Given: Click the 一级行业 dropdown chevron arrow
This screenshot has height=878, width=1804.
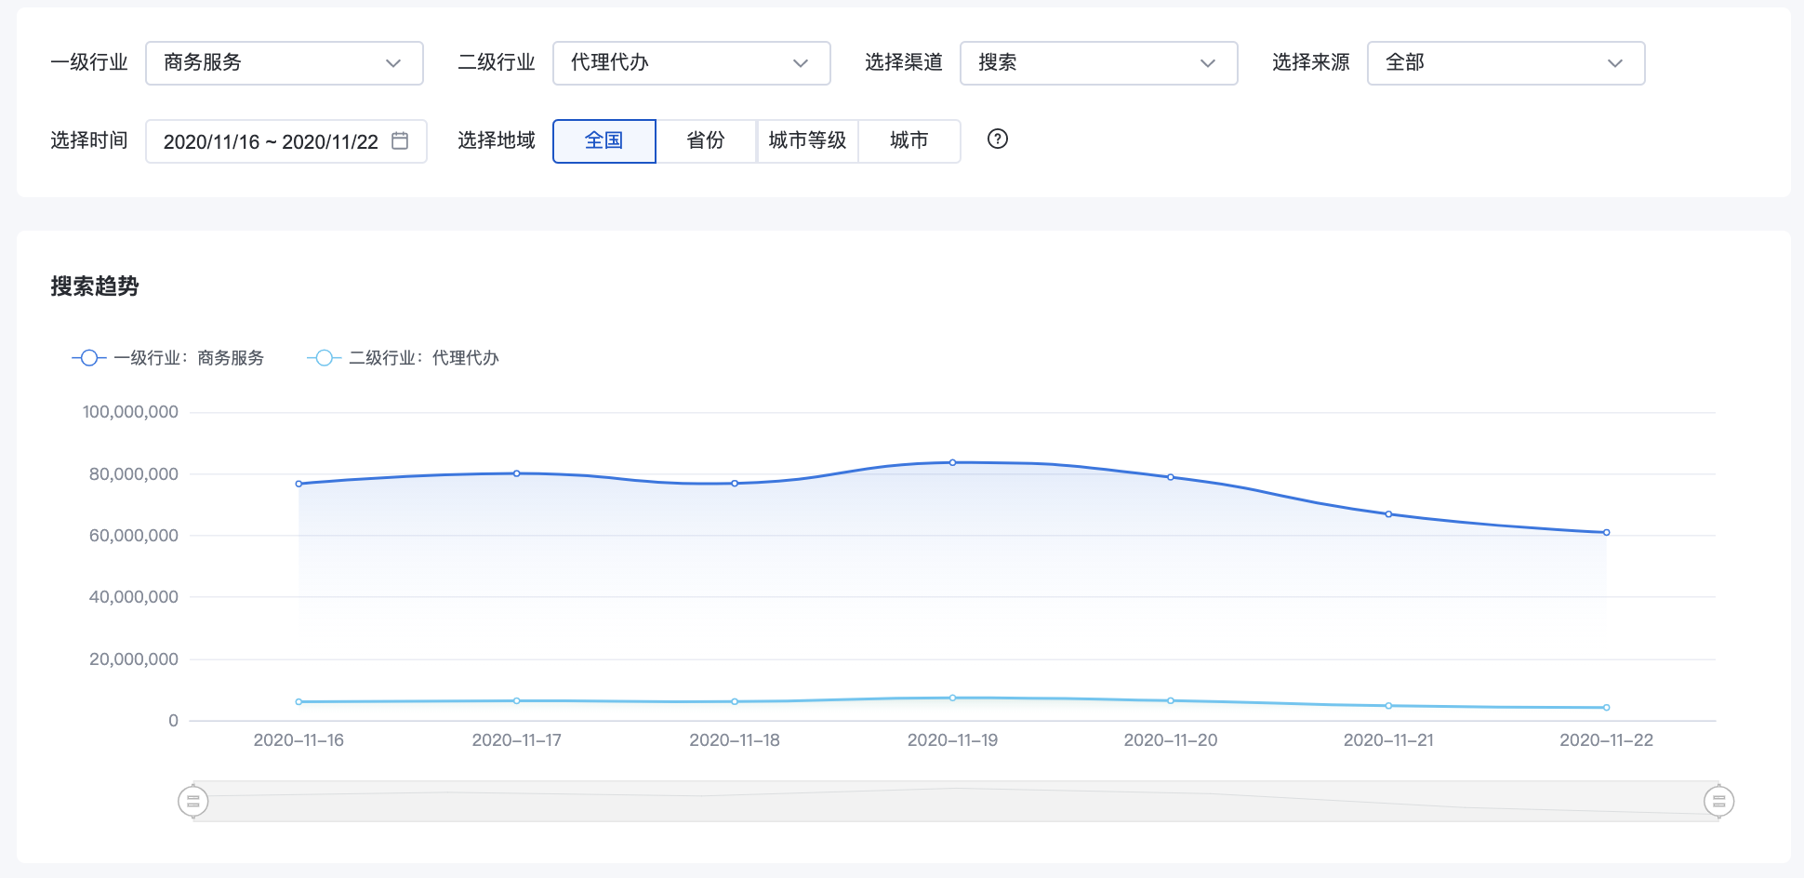Looking at the screenshot, I should click(393, 63).
